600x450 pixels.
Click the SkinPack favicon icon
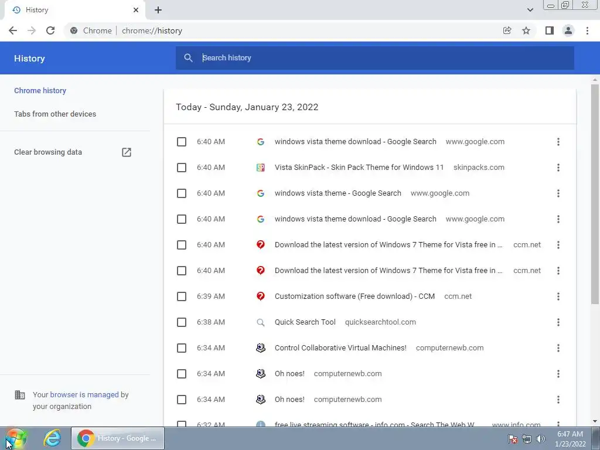point(261,168)
